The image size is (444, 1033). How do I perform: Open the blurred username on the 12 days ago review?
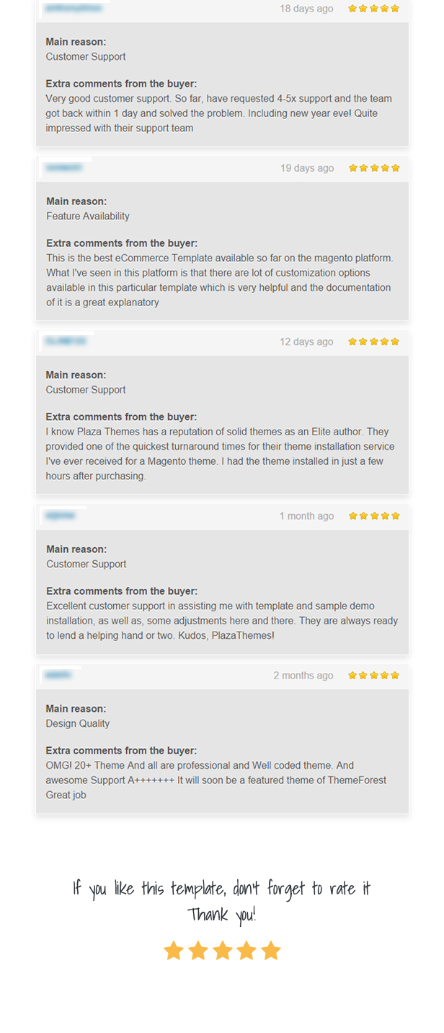[66, 341]
